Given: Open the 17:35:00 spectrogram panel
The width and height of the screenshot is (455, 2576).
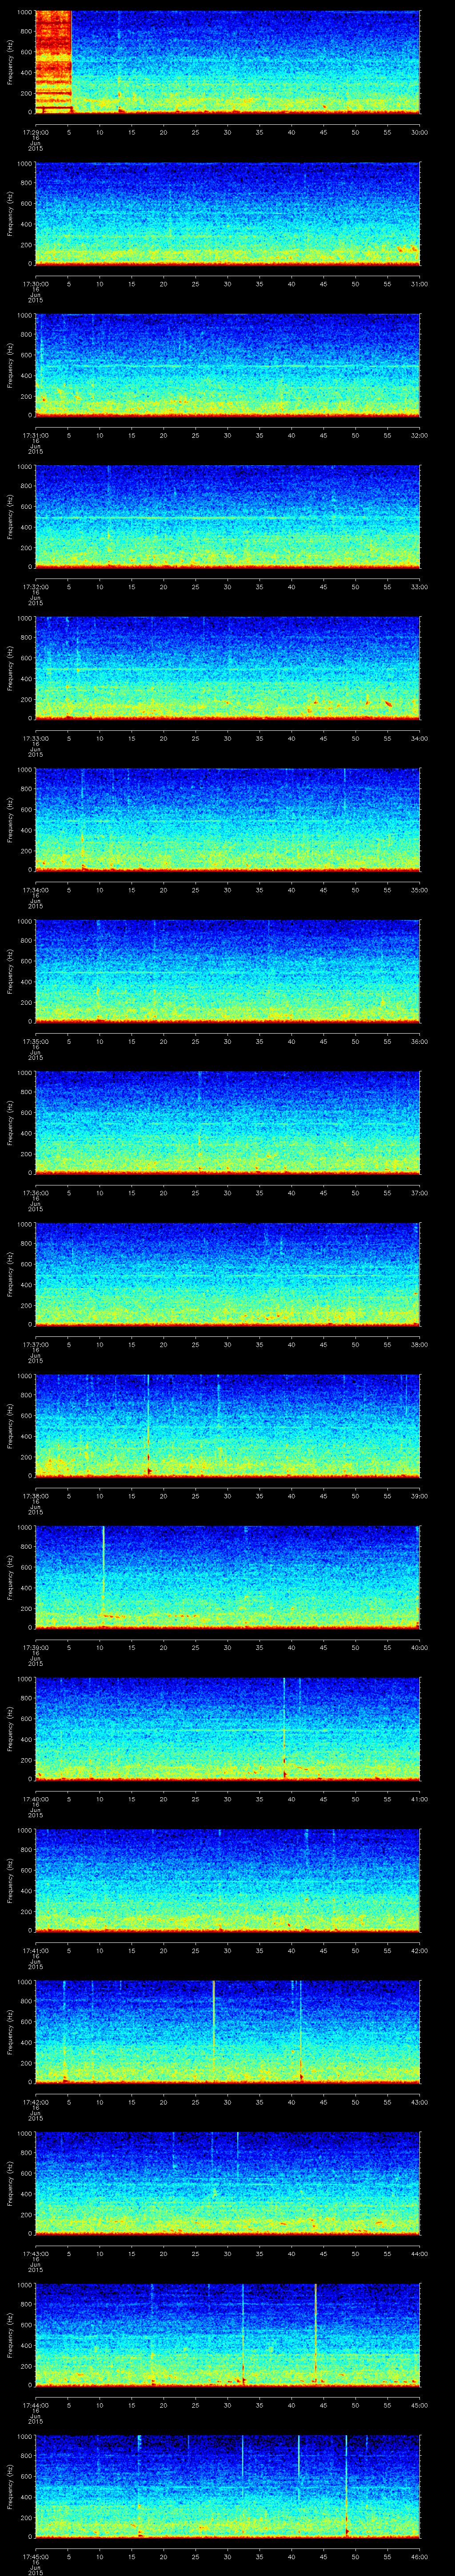Looking at the screenshot, I should pyautogui.click(x=227, y=971).
